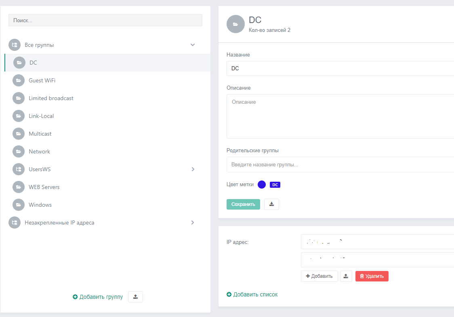Image resolution: width=454 pixels, height=317 pixels.
Task: Click the Link-Local group folder icon
Action: (x=19, y=116)
